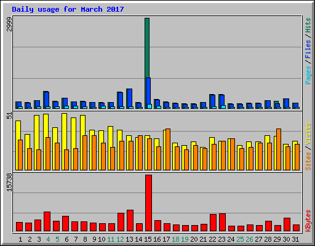Image resolution: width=315 pixels, height=246 pixels.
Task: Click the 'KBytes' legend label
Action: pyautogui.click(x=308, y=221)
